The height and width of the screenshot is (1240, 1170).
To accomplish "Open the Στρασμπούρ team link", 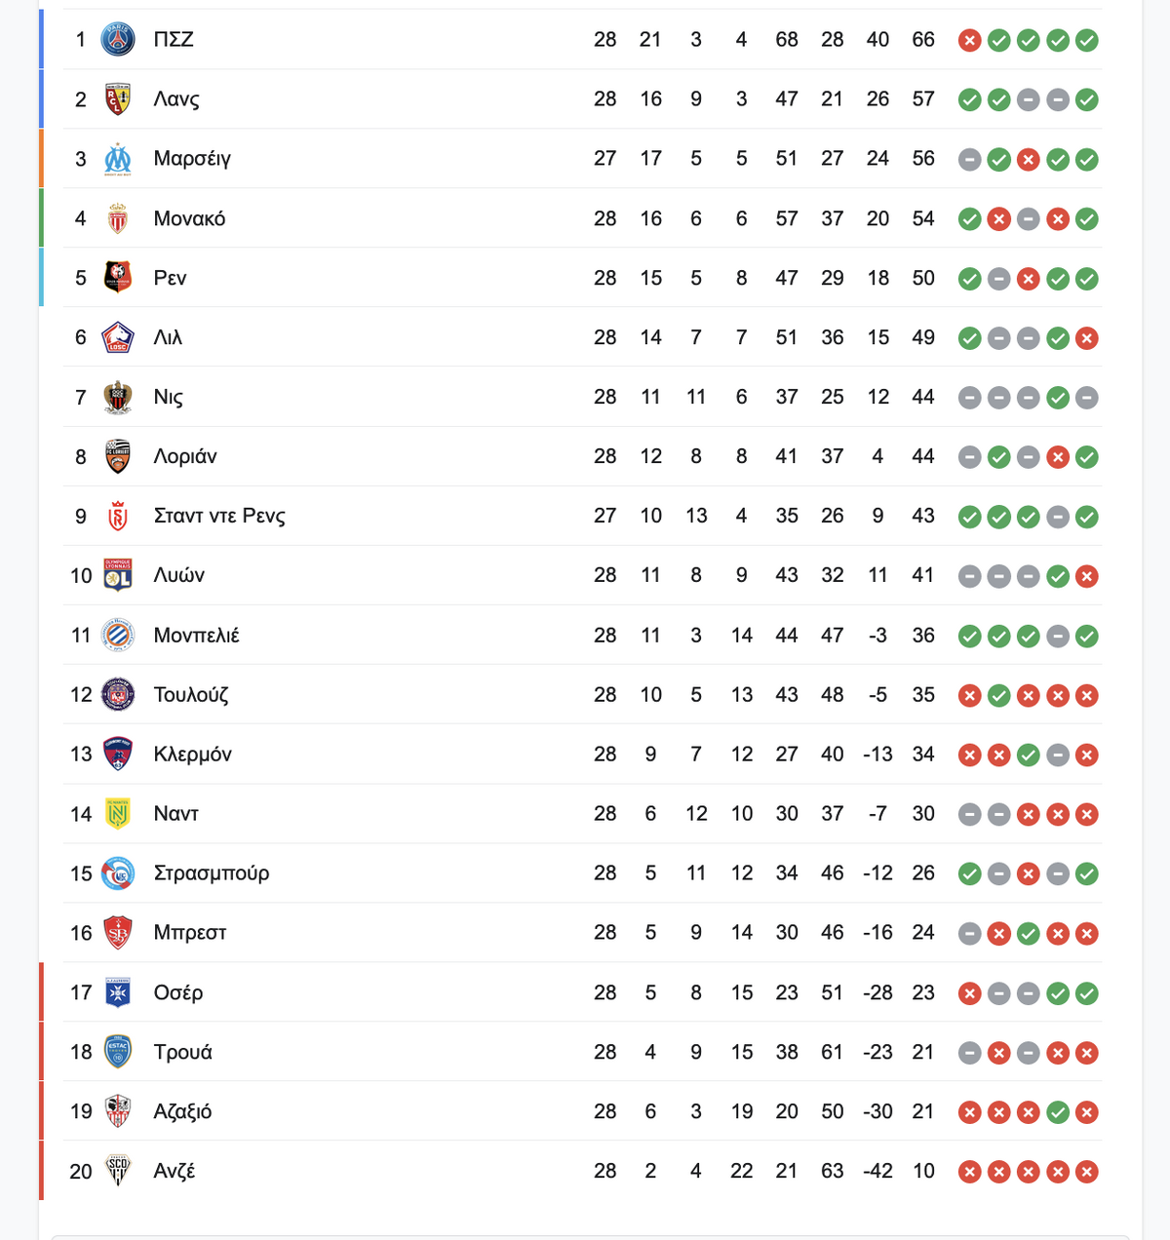I will 212,873.
